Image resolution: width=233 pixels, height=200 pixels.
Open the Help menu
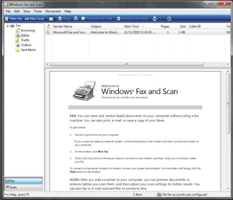coord(68,11)
